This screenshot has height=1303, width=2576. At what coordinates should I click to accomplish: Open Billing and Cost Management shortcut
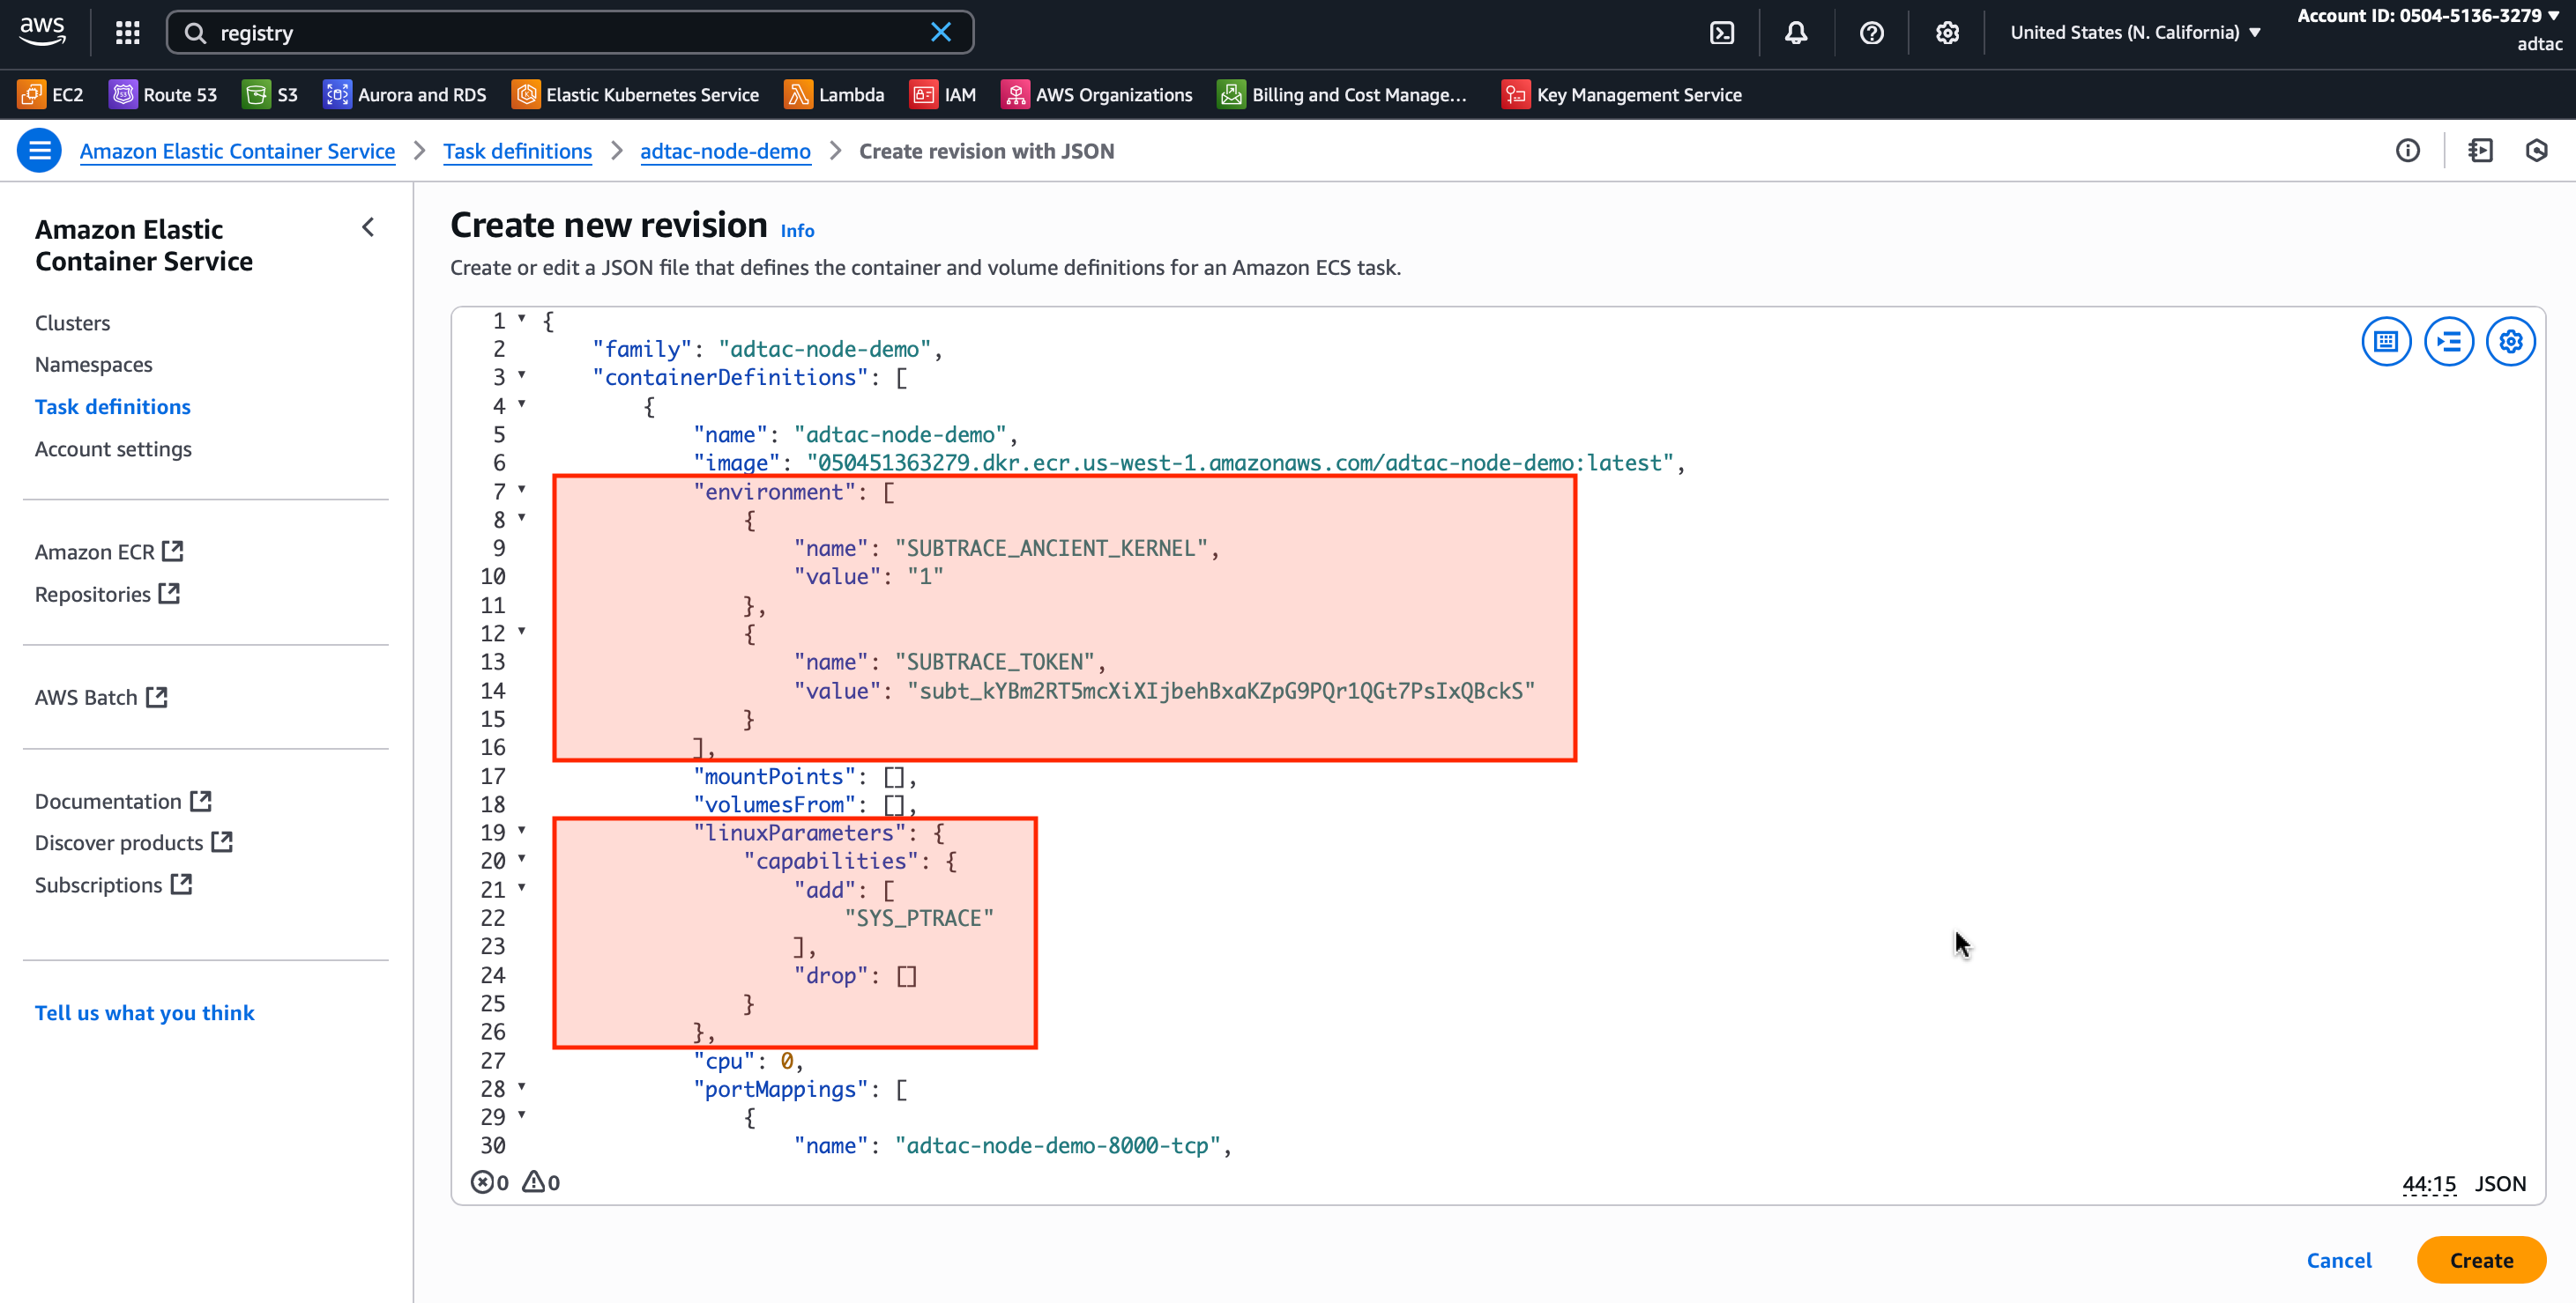(1341, 94)
